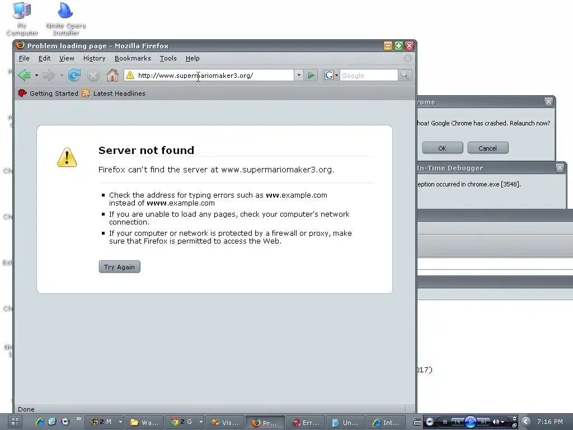The height and width of the screenshot is (430, 573).
Task: Click the Try Again button
Action: (x=120, y=267)
